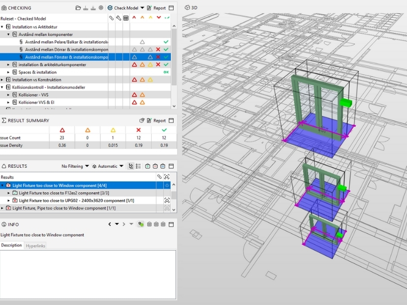Zoom to the UPG02 - 2400x3620 component result
This screenshot has height=305, width=407.
(x=167, y=200)
